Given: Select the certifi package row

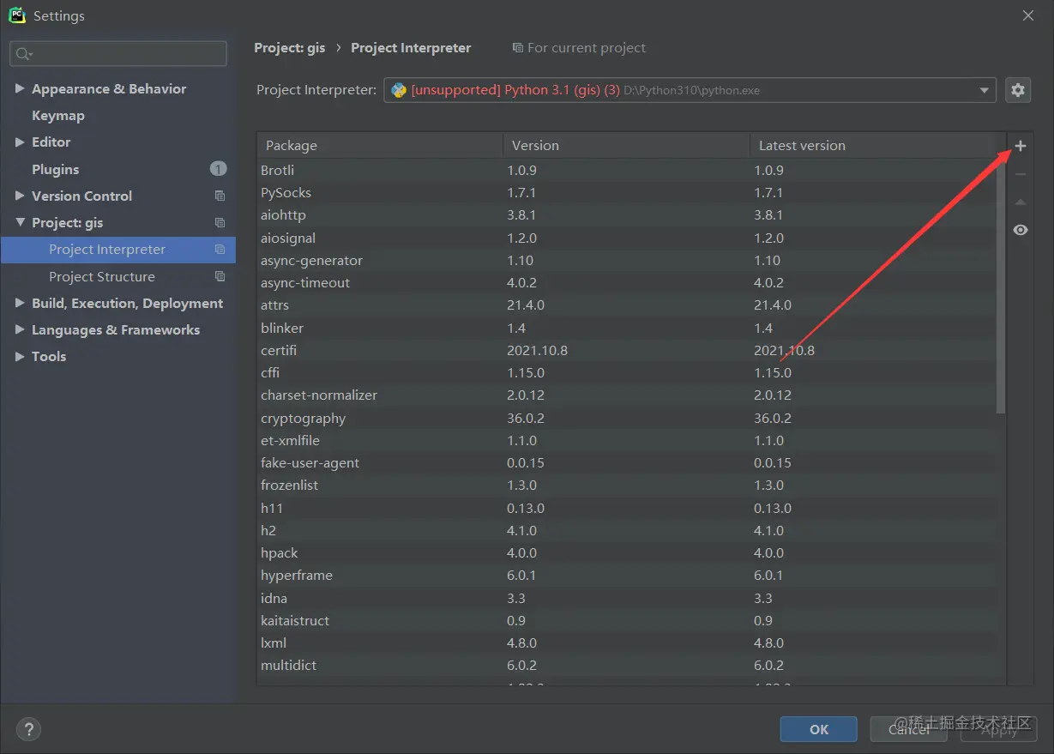Looking at the screenshot, I should [626, 350].
